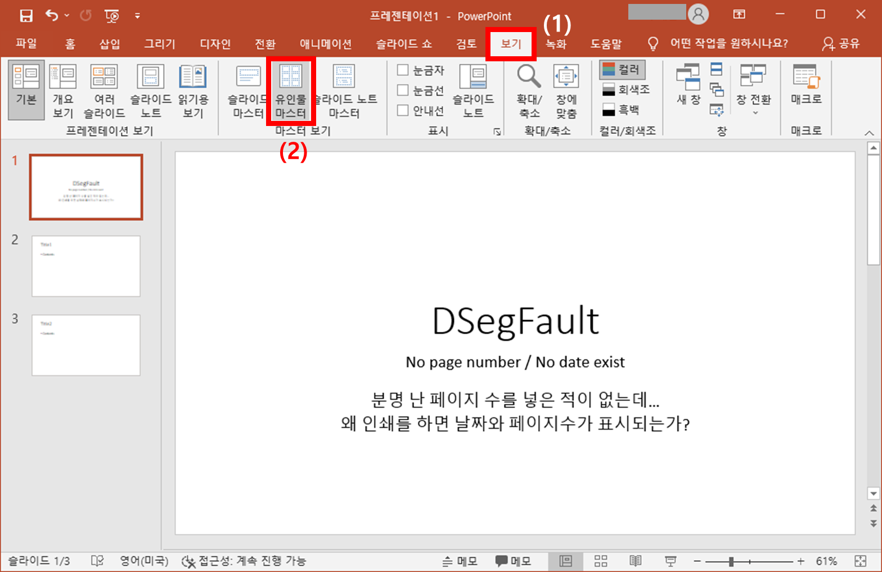Undo the last action

[52, 15]
